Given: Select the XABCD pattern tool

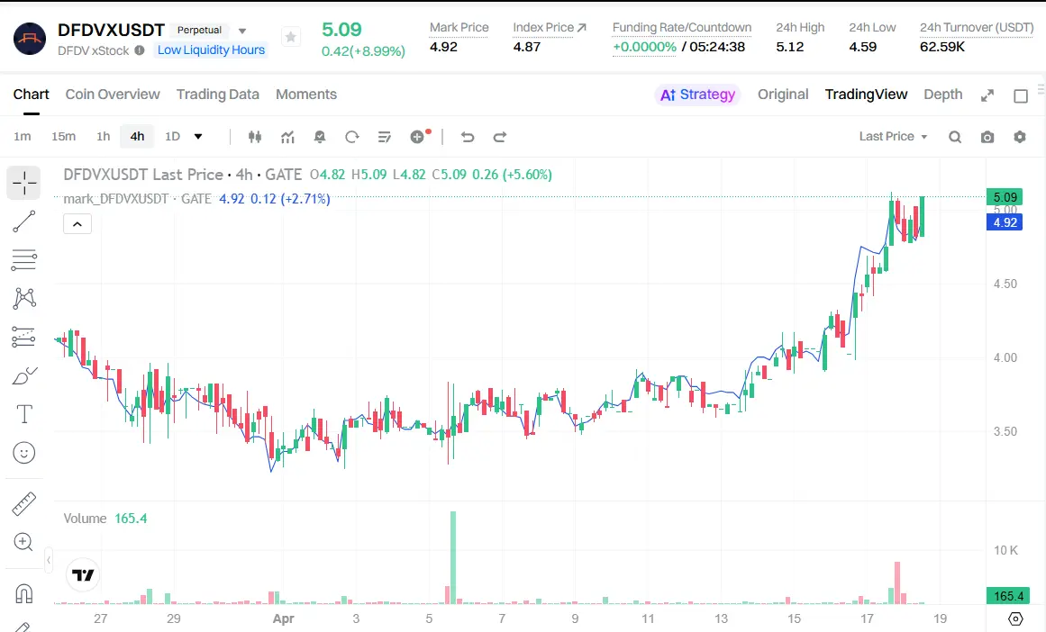Looking at the screenshot, I should [x=24, y=298].
